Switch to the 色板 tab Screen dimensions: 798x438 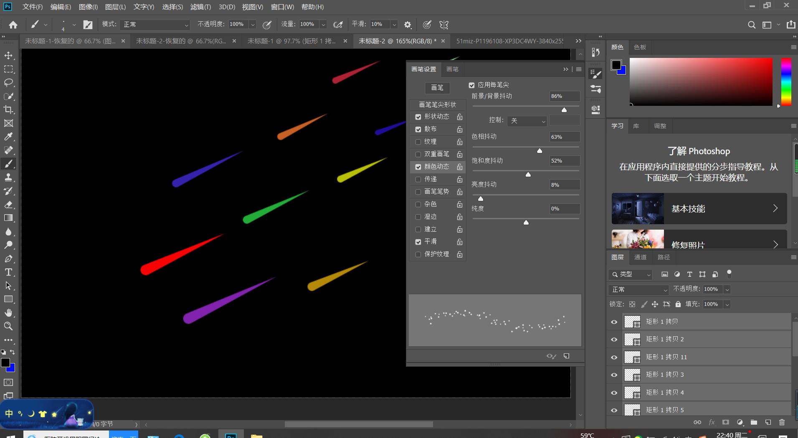640,47
